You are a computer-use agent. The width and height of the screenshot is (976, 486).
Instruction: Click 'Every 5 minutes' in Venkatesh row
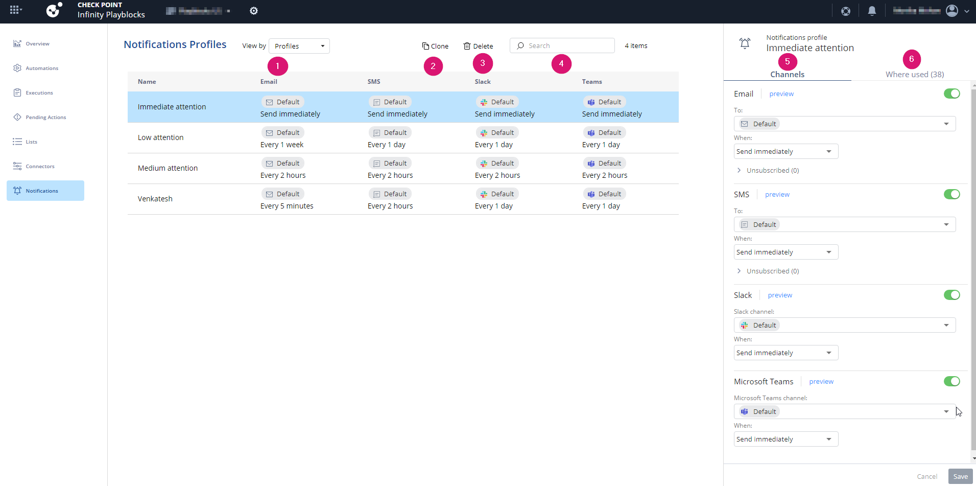tap(287, 206)
